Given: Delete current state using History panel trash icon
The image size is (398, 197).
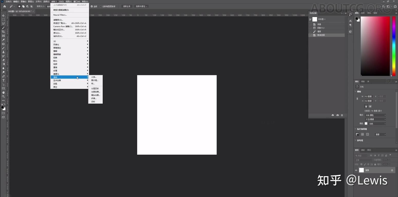Looking at the screenshot, I should [x=342, y=115].
